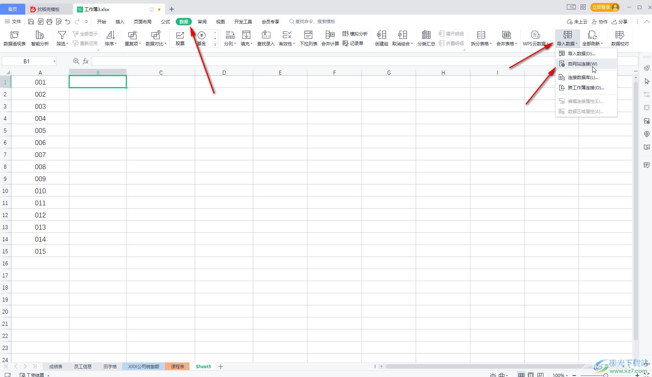Open the 文件 file menu
This screenshot has width=652, height=377.
coord(13,22)
